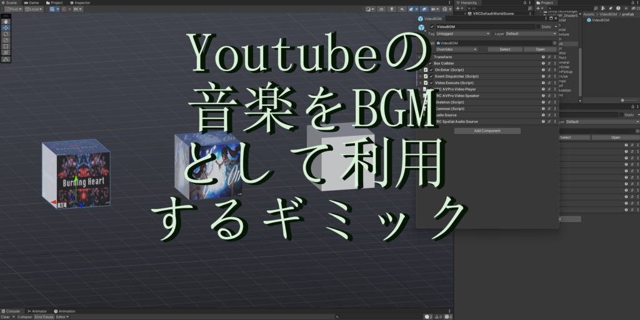Viewport: 640px width, 320px height.
Task: Open the Overrides dropdown
Action: coord(456,49)
